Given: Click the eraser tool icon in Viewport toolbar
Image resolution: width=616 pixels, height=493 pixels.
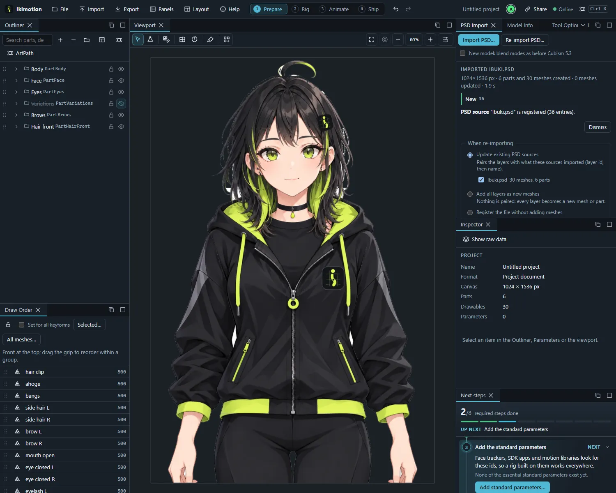Looking at the screenshot, I should tap(210, 39).
